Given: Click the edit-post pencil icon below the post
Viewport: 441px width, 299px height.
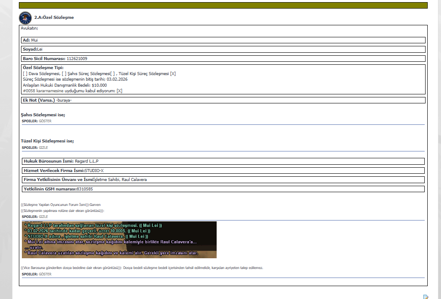Looking at the screenshot, I should point(426,297).
